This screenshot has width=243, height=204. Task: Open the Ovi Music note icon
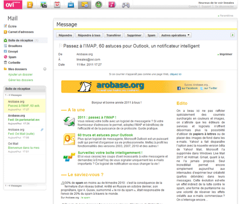[112, 5]
